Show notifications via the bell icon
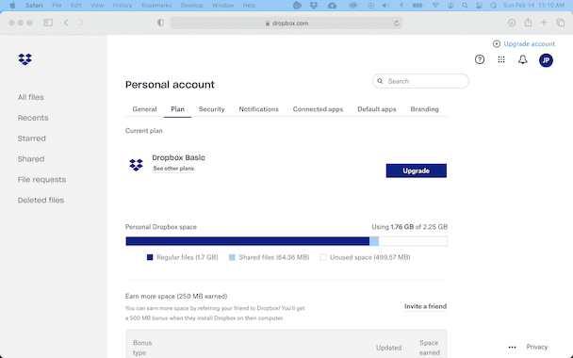 click(x=523, y=59)
